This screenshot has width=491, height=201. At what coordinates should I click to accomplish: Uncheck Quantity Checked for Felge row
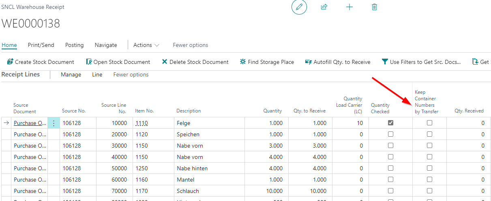click(x=390, y=123)
